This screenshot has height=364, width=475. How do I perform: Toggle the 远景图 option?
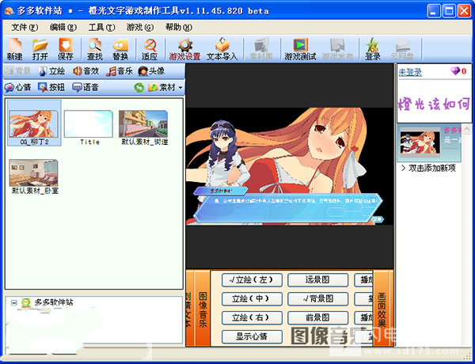pos(317,280)
